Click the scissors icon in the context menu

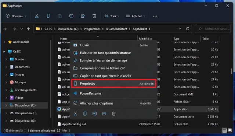(x=75, y=114)
